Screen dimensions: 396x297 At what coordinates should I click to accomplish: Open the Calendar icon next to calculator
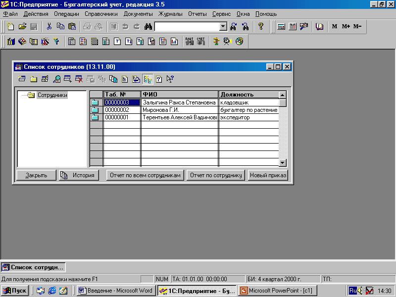click(293, 26)
